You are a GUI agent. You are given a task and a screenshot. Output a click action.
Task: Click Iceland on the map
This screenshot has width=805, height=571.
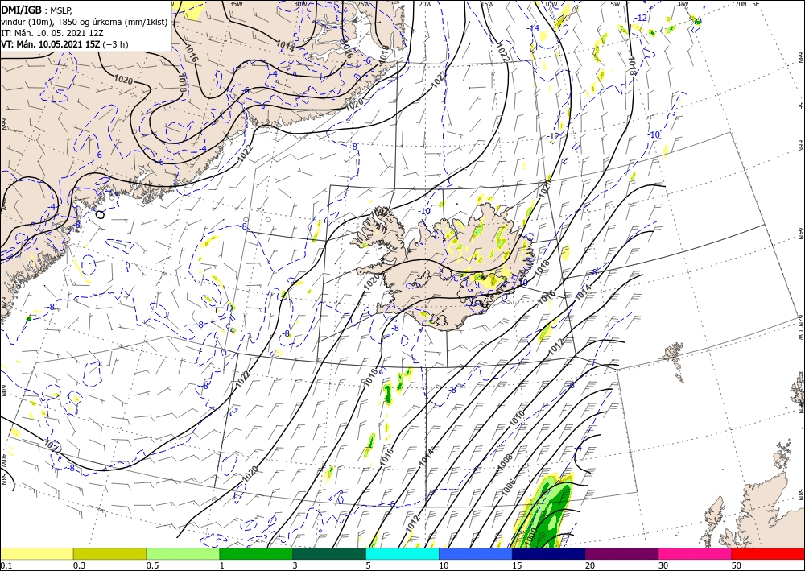click(447, 267)
